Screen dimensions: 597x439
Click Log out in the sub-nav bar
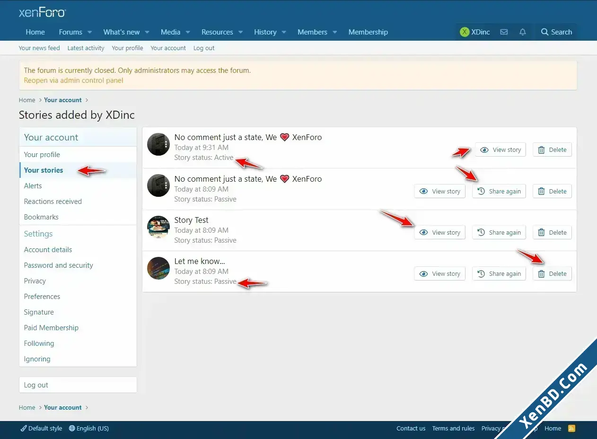click(204, 48)
